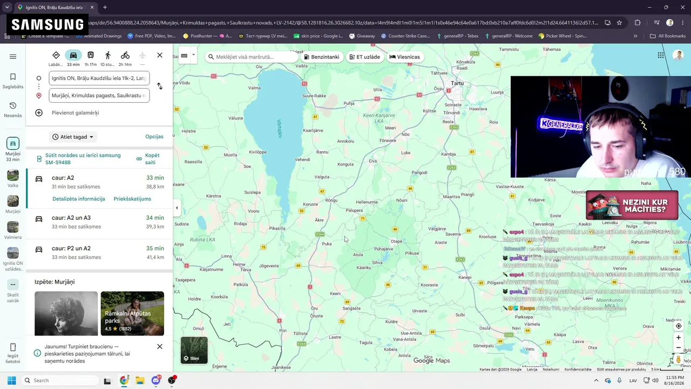Collapse the side panel with the arrow

click(177, 208)
